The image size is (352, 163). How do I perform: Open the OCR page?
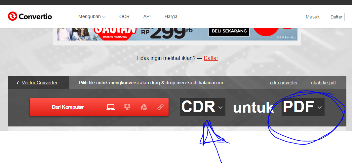pyautogui.click(x=124, y=16)
